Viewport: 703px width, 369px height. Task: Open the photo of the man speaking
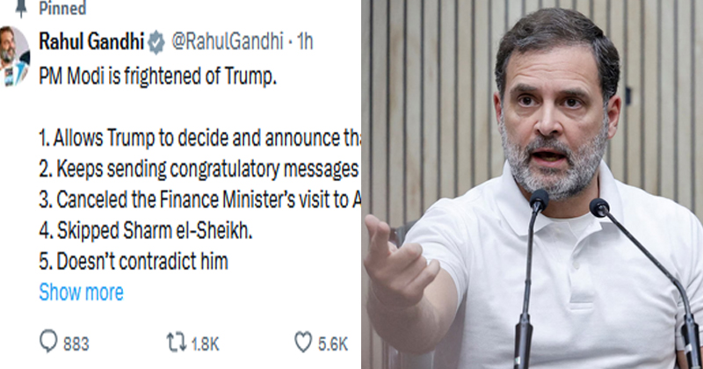click(x=533, y=184)
